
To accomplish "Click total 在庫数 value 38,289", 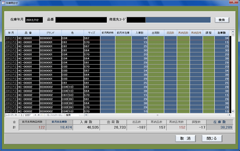I will point(220,127).
